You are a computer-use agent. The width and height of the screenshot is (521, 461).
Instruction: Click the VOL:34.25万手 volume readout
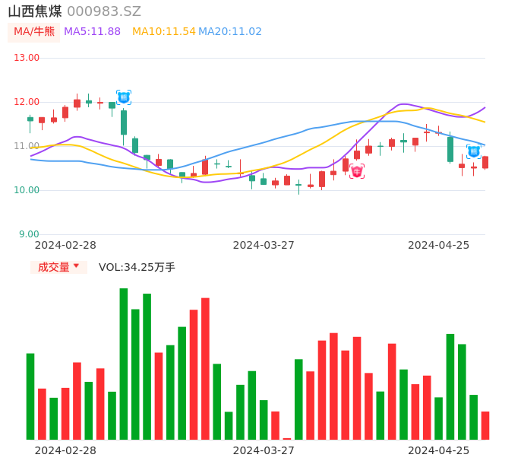point(137,267)
